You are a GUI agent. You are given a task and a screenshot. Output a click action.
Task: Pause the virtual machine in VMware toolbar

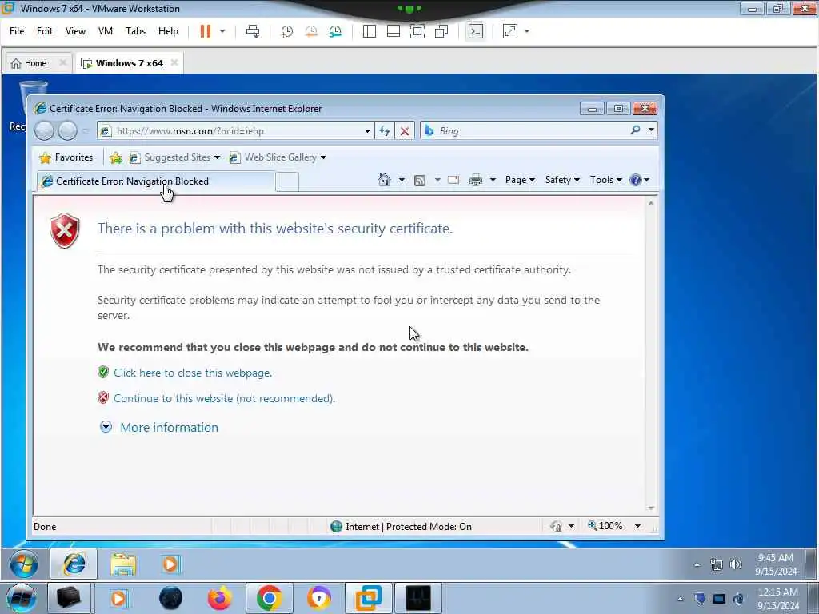pos(206,31)
